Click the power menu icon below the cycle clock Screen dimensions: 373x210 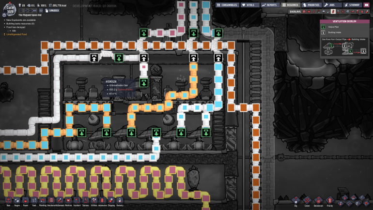pyautogui.click(x=4, y=15)
